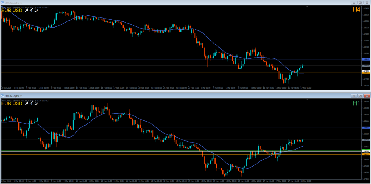Screen dimensions: 371x184
Task: Click the H4 chart window title icon
Action: [3, 2]
